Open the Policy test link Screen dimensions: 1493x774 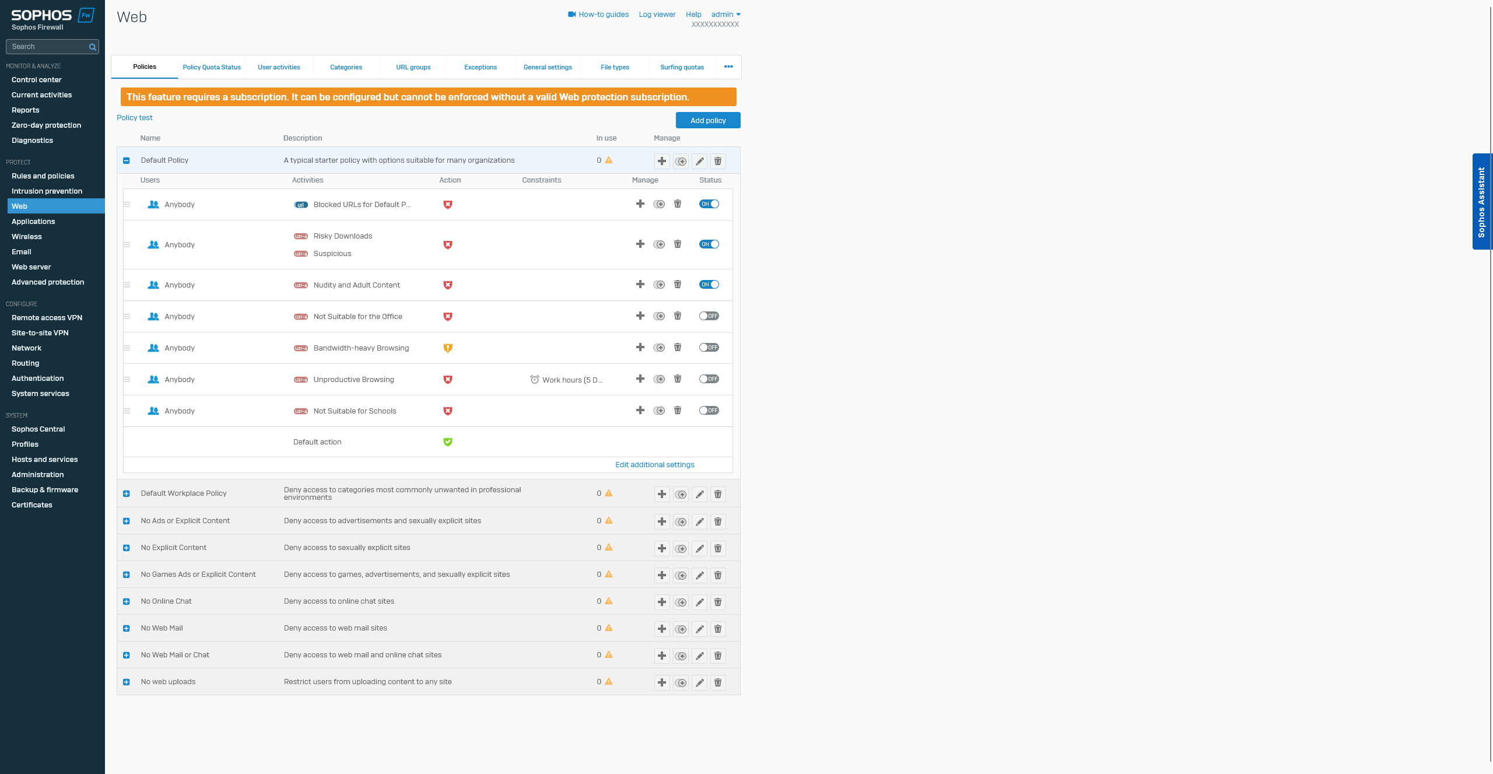click(135, 118)
